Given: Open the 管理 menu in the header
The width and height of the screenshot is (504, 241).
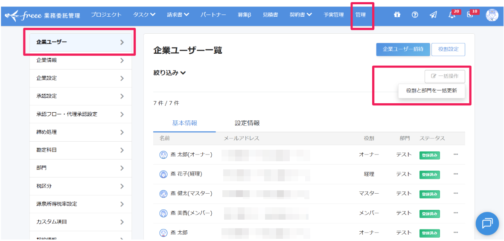Looking at the screenshot, I should coord(361,15).
